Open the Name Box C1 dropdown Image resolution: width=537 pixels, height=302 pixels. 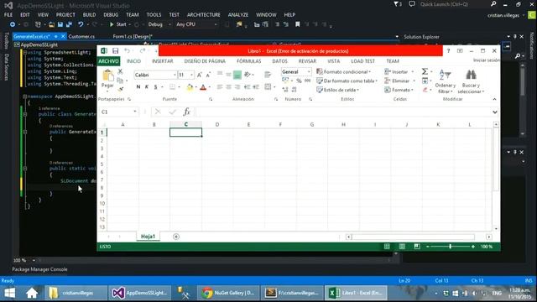pyautogui.click(x=135, y=112)
